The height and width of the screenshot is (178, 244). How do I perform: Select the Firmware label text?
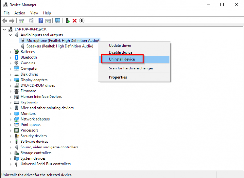(x=28, y=91)
